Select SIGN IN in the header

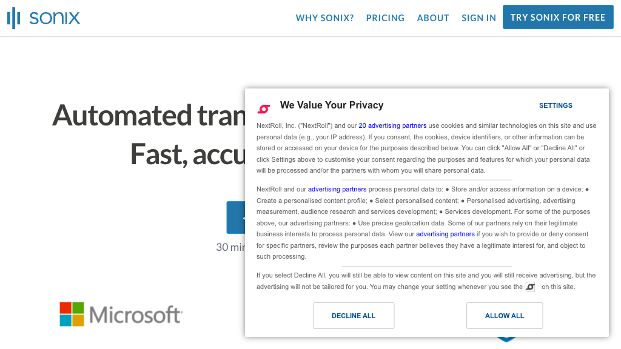(478, 18)
